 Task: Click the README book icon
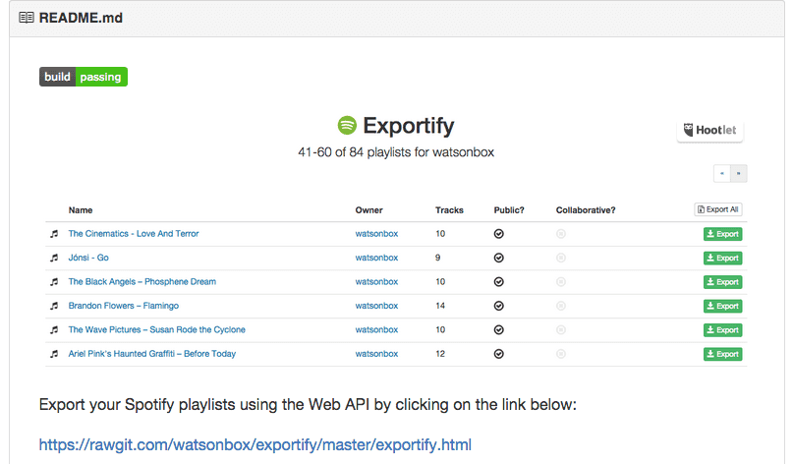tap(27, 18)
